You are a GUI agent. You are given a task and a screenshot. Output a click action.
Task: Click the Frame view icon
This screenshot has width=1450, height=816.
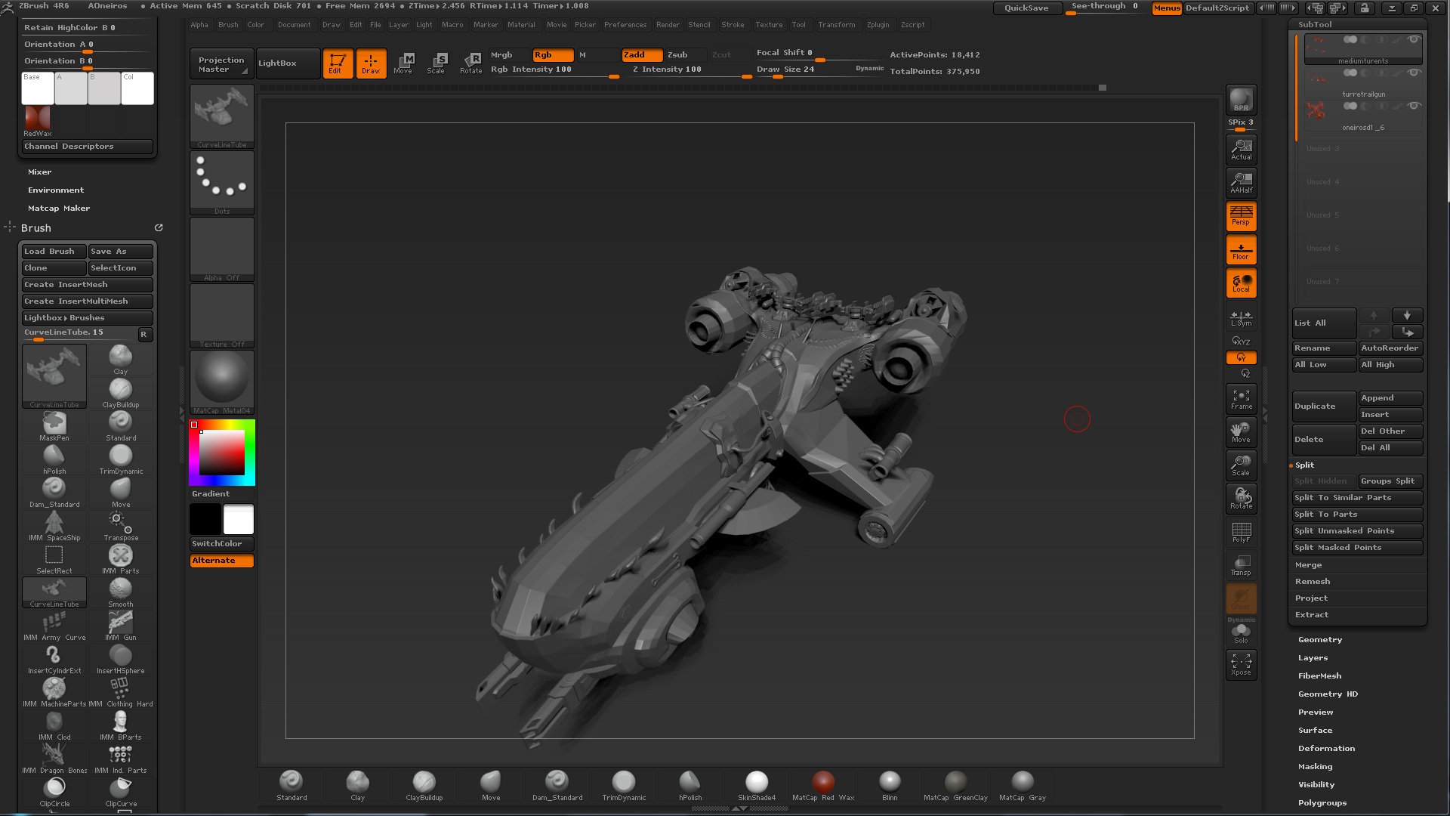pos(1241,399)
